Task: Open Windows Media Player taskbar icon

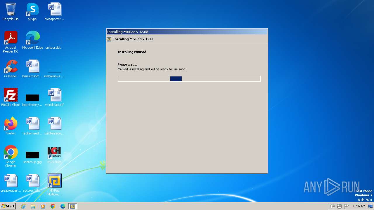Action: (x=43, y=206)
